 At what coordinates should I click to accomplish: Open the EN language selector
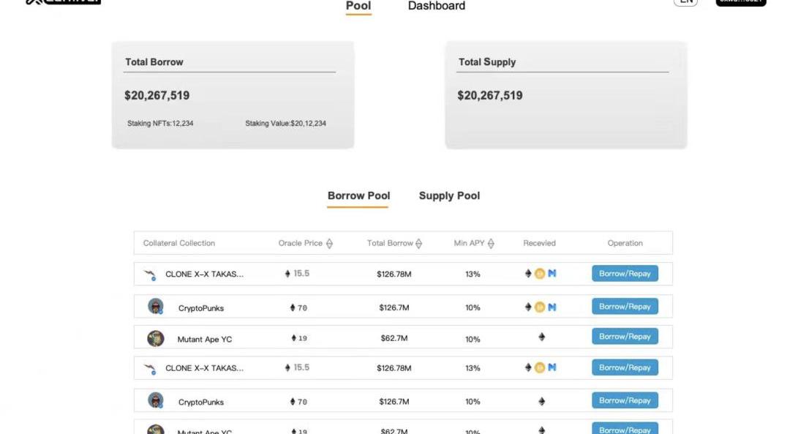(685, 2)
